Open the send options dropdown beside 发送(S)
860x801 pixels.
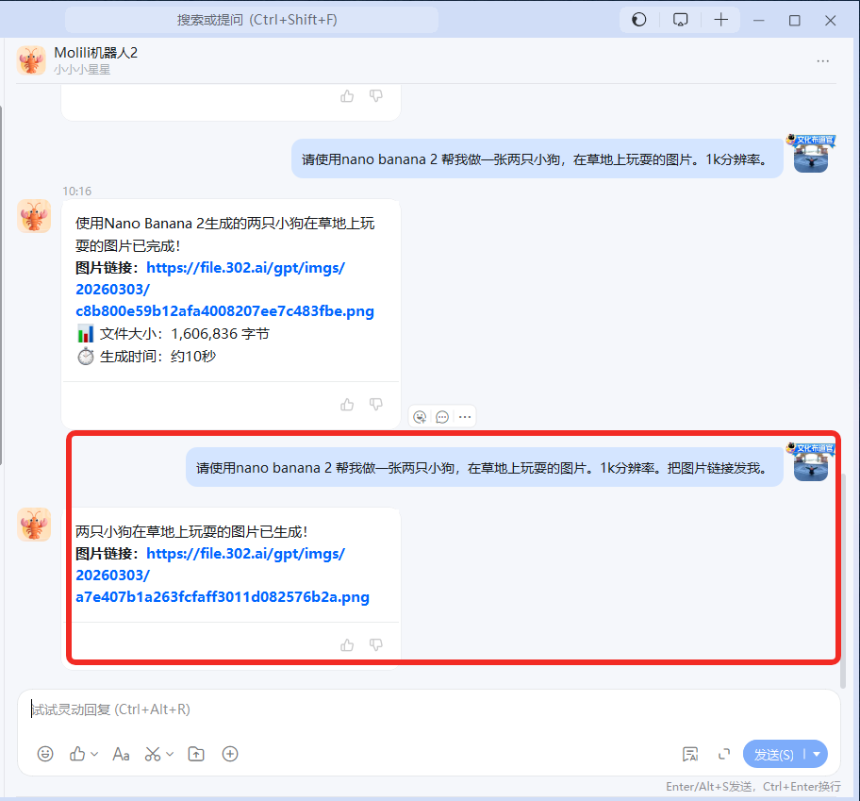tap(817, 754)
